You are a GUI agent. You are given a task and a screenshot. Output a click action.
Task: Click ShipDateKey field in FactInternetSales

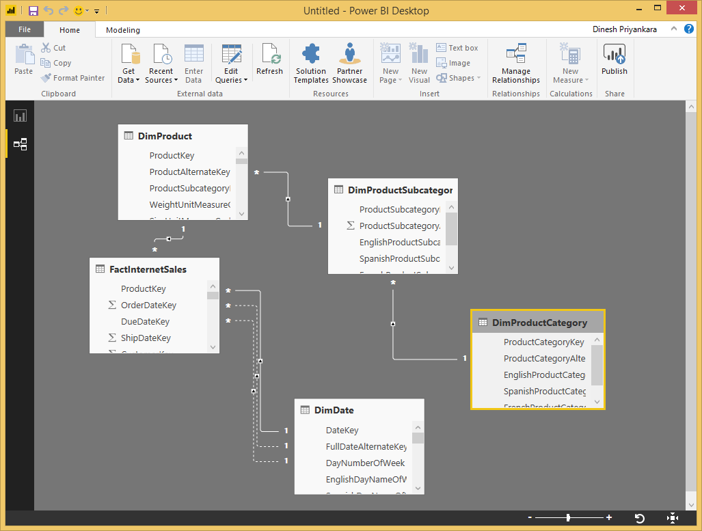point(146,338)
